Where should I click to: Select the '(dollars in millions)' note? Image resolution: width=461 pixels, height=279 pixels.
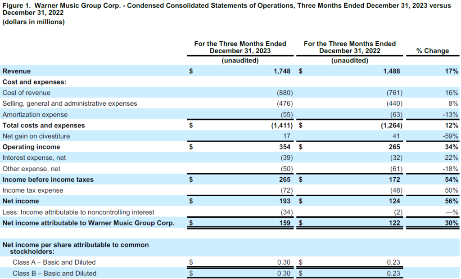(x=33, y=22)
